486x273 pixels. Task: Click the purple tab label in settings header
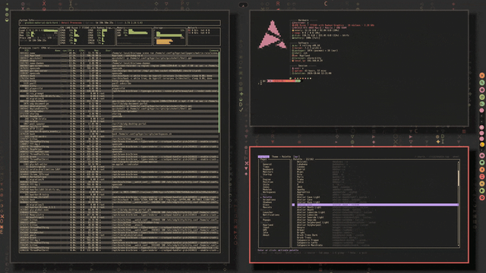click(x=264, y=157)
